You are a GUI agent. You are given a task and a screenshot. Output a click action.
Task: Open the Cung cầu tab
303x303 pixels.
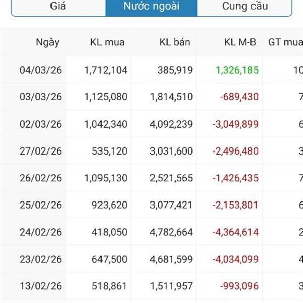[244, 7]
